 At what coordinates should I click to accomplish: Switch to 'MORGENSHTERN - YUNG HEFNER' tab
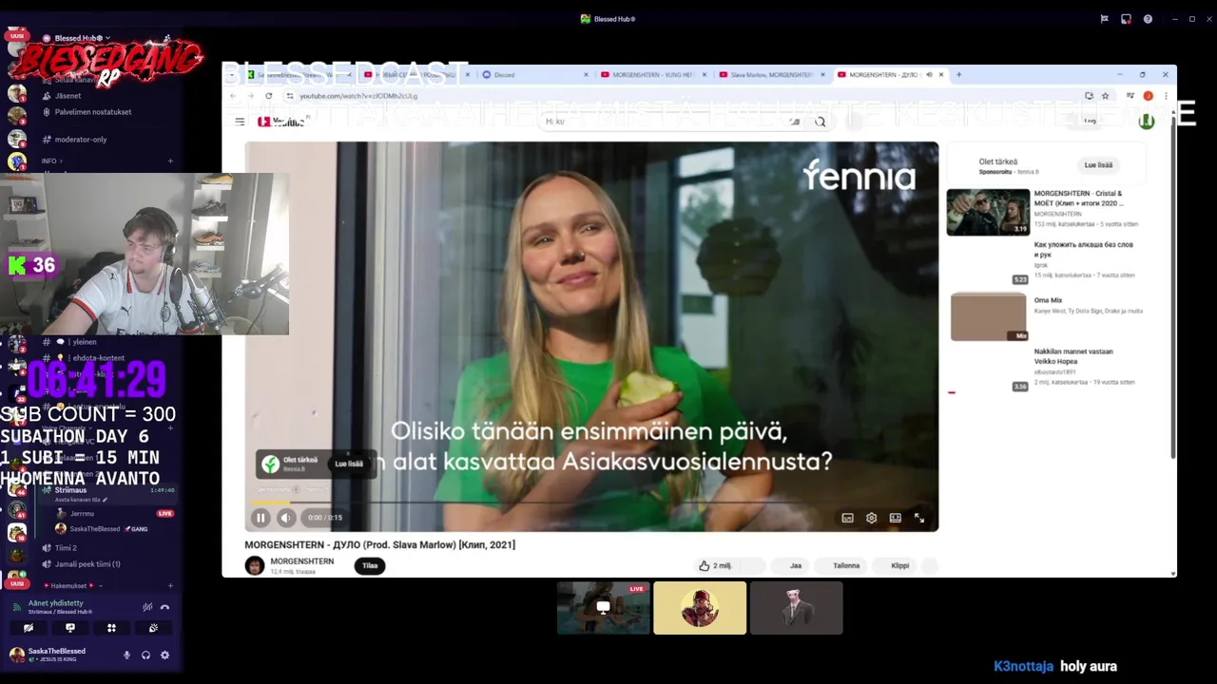[653, 75]
